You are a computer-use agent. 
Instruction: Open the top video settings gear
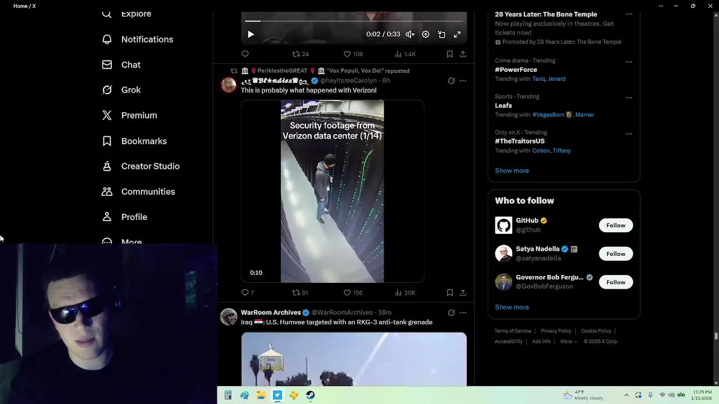coord(426,34)
